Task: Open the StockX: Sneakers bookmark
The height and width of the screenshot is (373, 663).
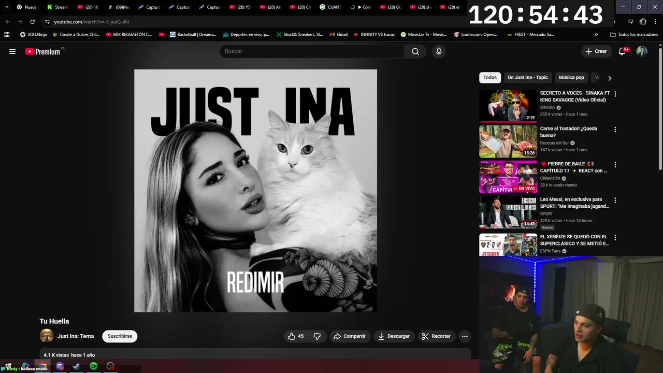Action: click(x=299, y=35)
